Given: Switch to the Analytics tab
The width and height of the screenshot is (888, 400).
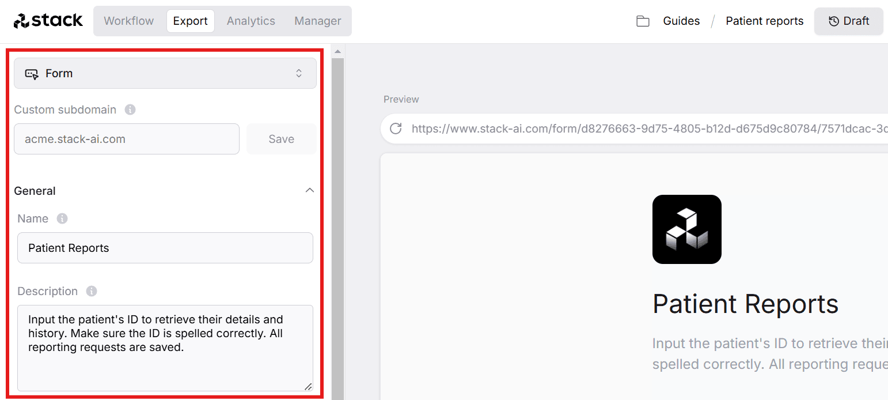Looking at the screenshot, I should pyautogui.click(x=251, y=21).
